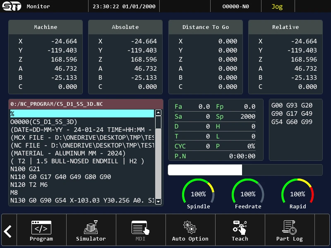
Task: Click the Jog mode indicator
Action: (277, 7)
